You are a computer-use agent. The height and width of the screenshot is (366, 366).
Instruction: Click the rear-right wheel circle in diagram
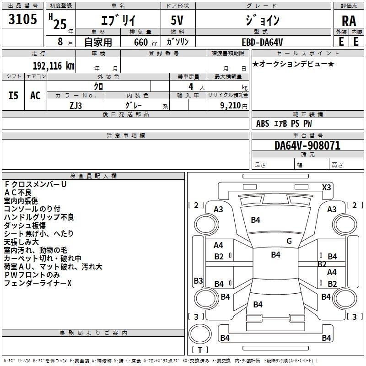345,298
